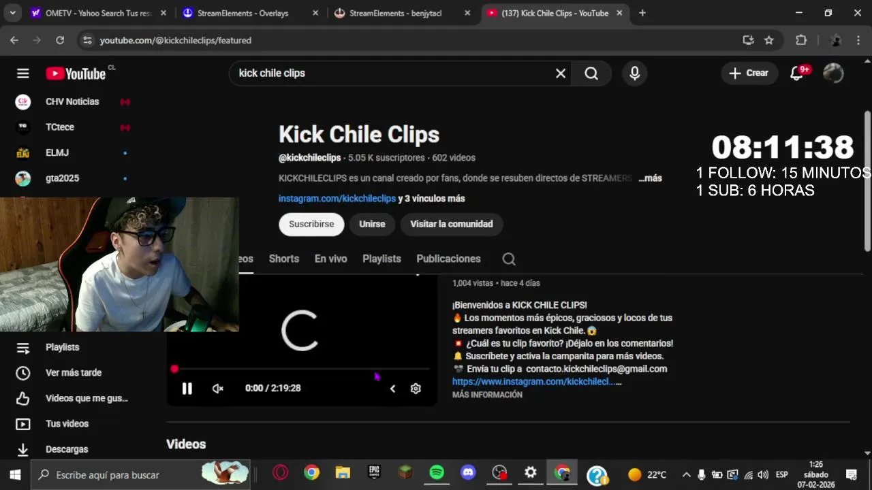Open Tus videos in sidebar
The height and width of the screenshot is (490, 872).
[x=68, y=424]
